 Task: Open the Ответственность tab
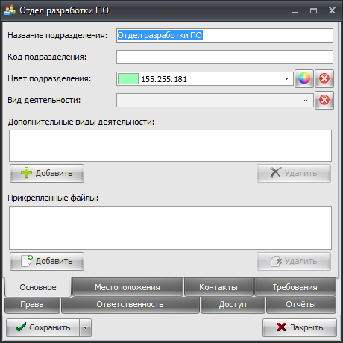pos(130,304)
